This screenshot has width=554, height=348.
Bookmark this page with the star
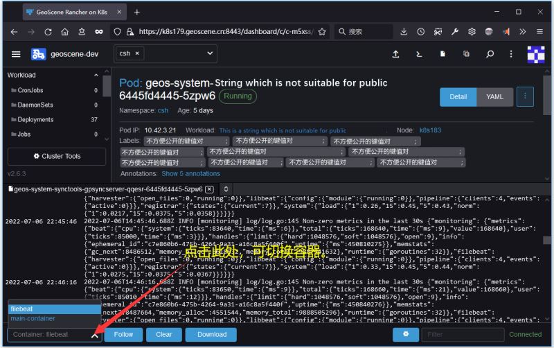(x=322, y=32)
